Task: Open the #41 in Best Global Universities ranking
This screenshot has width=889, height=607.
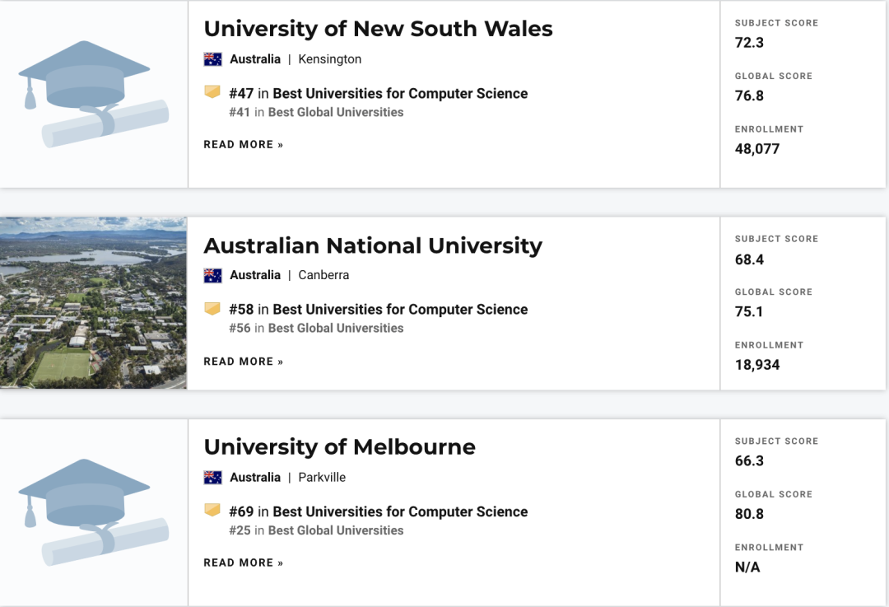Action: pyautogui.click(x=316, y=112)
